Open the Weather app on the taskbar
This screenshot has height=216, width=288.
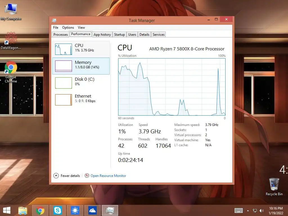(75, 210)
